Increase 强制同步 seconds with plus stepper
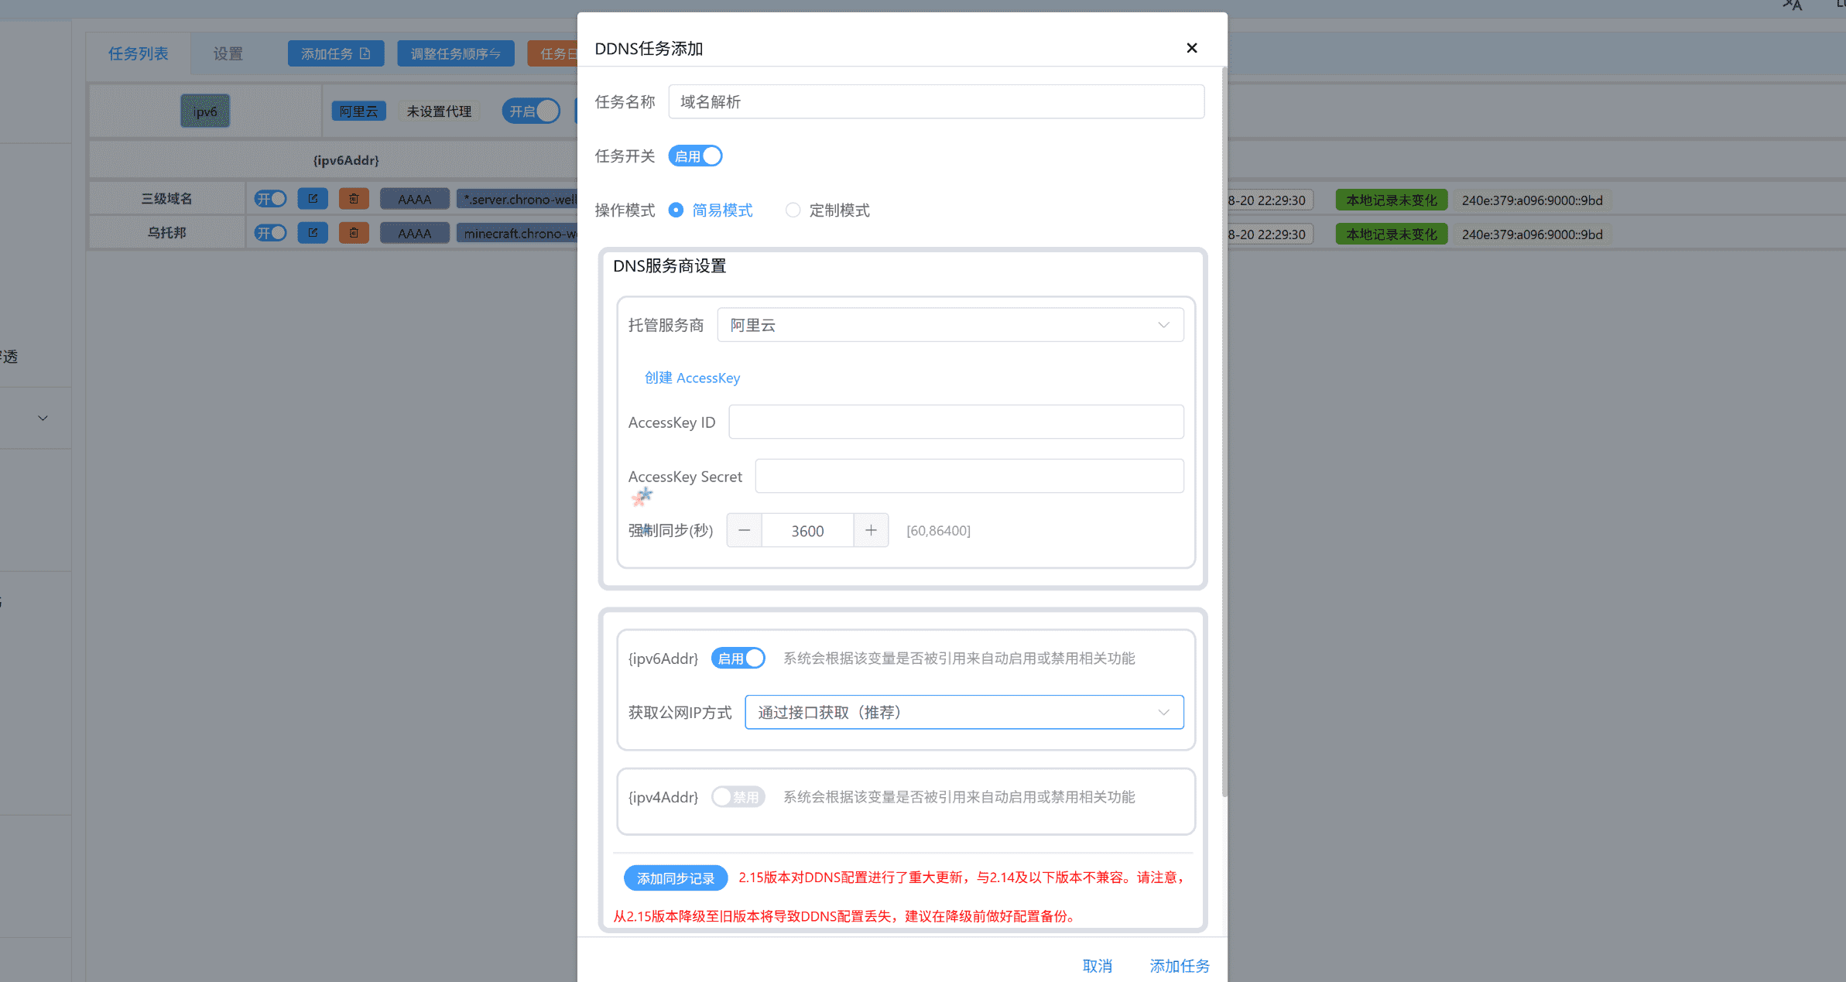The width and height of the screenshot is (1846, 982). click(x=871, y=530)
